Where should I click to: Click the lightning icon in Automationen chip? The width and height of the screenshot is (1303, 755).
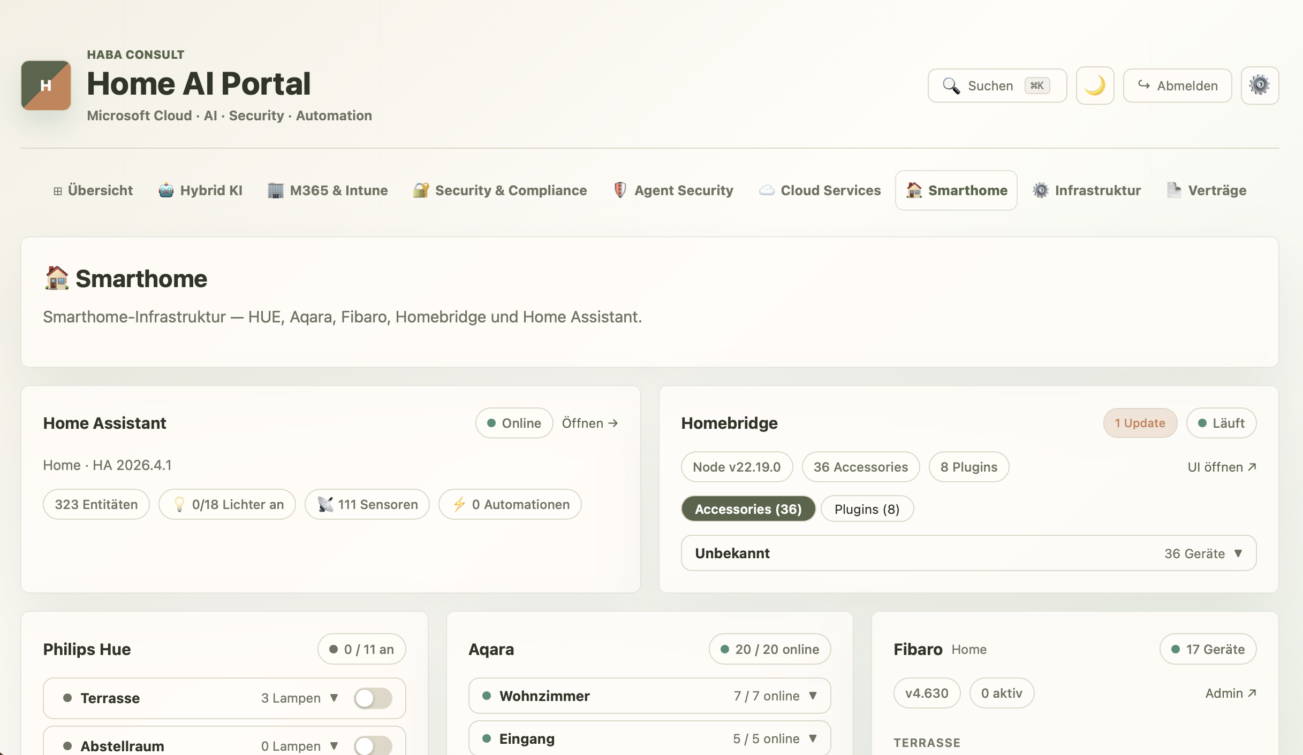(x=459, y=504)
